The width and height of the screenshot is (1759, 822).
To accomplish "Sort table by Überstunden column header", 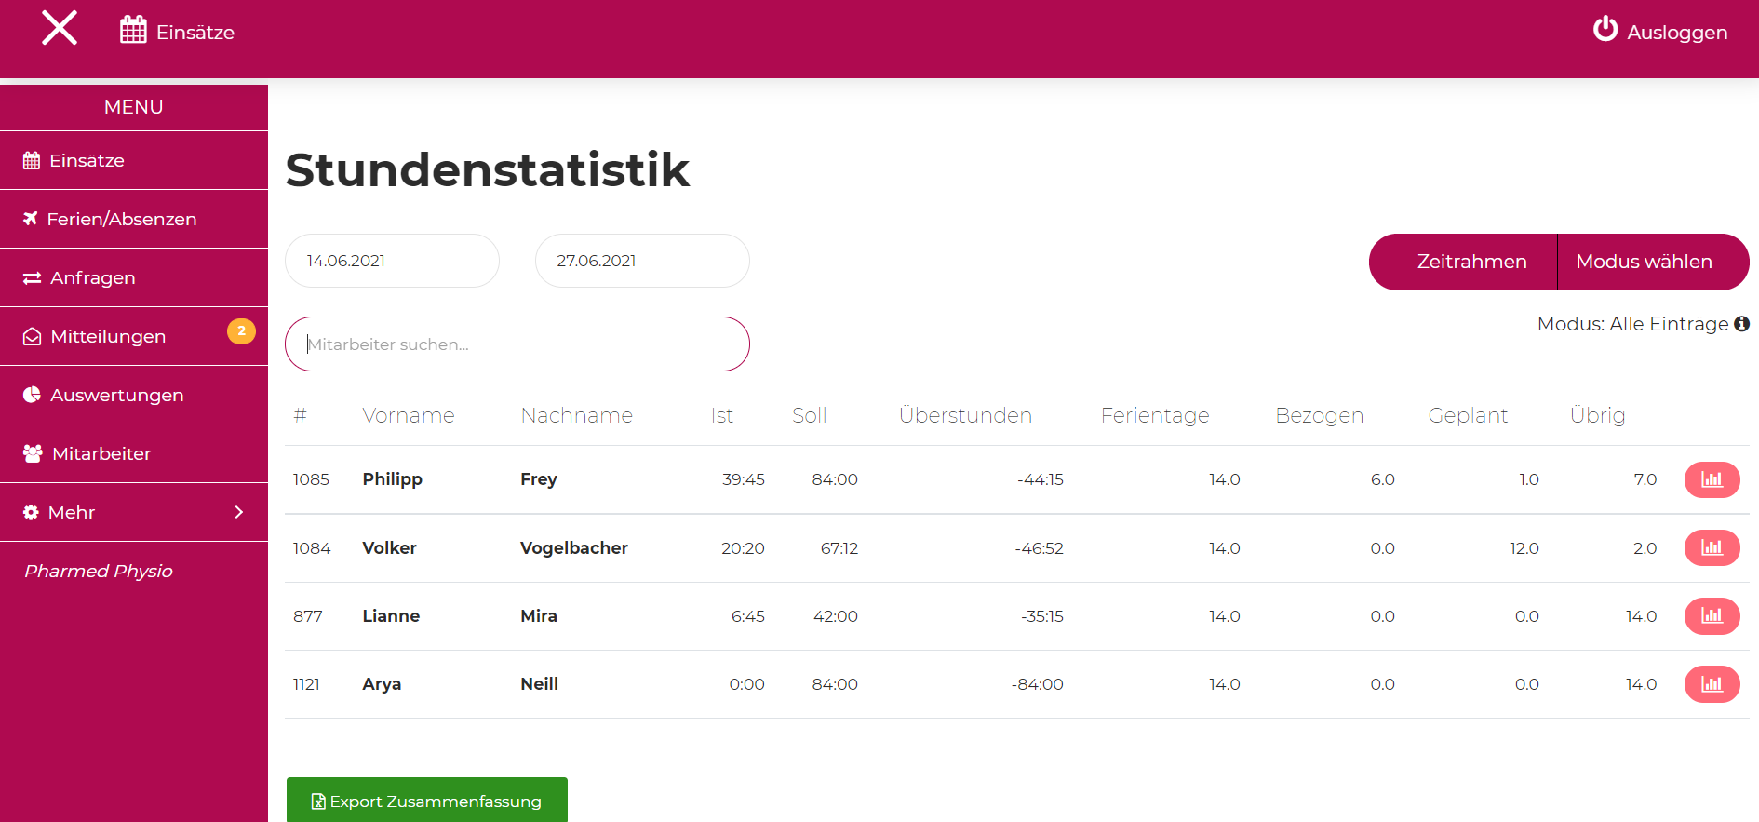I will (x=965, y=415).
